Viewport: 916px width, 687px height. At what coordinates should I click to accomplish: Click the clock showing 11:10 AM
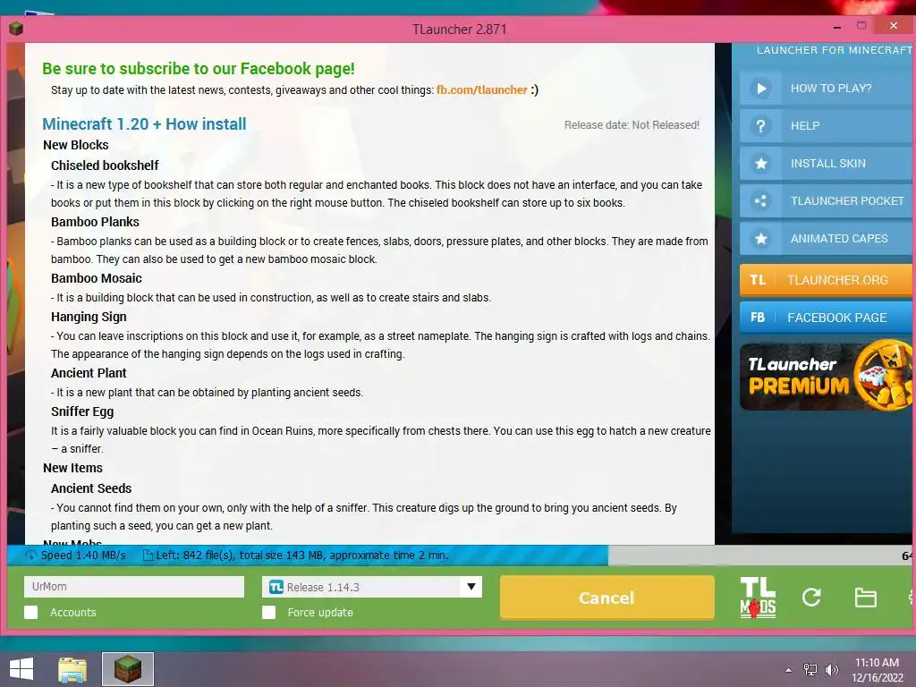point(877,663)
